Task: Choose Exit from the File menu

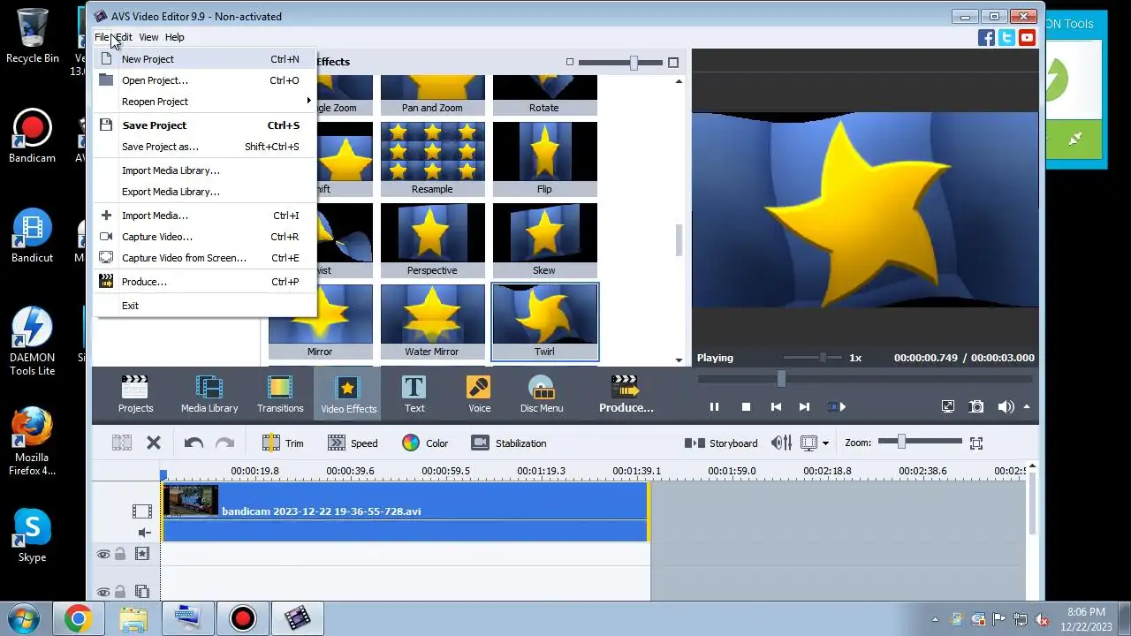Action: tap(205, 306)
